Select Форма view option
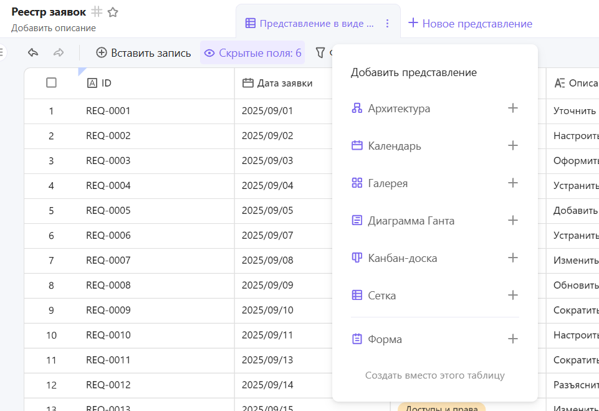 coord(434,339)
